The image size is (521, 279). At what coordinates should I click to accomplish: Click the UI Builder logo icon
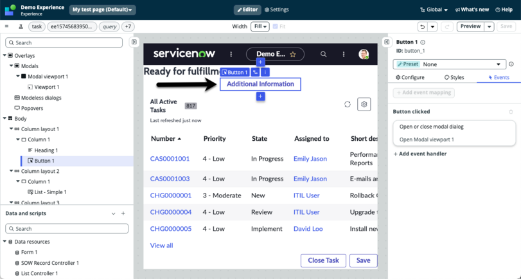(10, 10)
